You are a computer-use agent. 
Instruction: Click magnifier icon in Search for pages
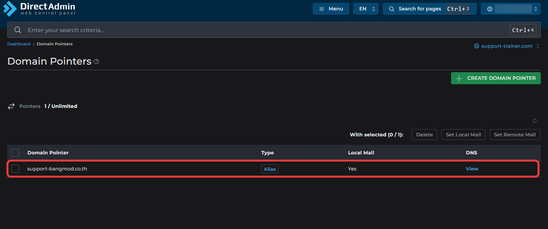pyautogui.click(x=391, y=9)
